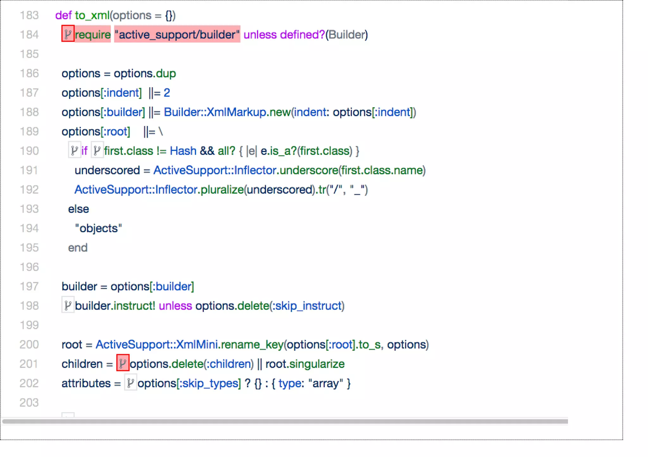Click the "objects" string on line 194
This screenshot has width=648, height=457.
98,228
